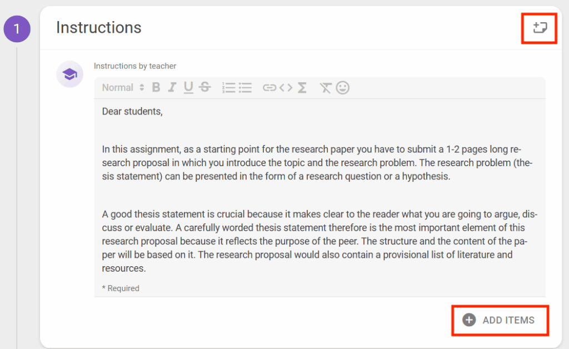Toggle bold formatting in the editor toolbar
The height and width of the screenshot is (349, 569).
coord(156,87)
